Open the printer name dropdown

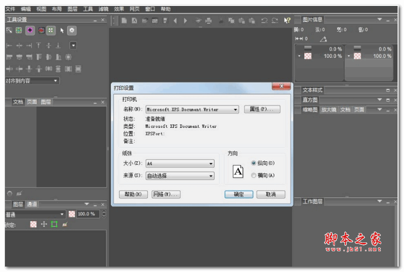click(x=192, y=109)
